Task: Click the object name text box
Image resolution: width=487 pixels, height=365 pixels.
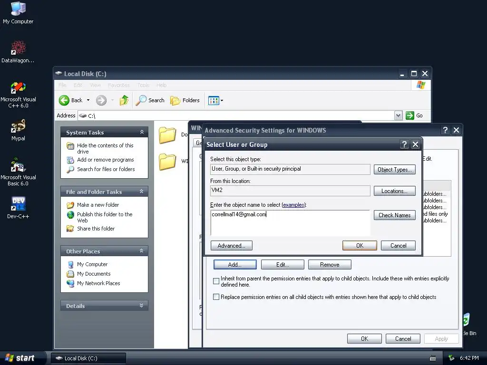Action: [290, 223]
